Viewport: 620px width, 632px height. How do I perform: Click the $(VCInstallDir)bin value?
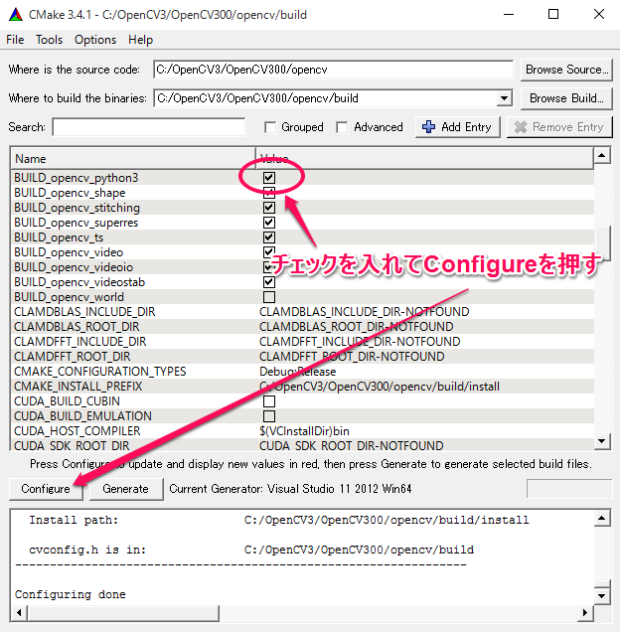[x=304, y=431]
